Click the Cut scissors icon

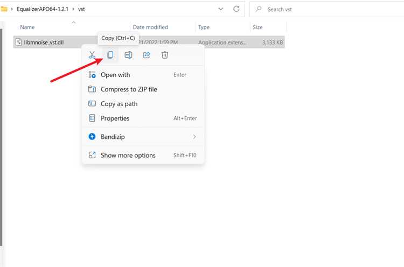(92, 55)
